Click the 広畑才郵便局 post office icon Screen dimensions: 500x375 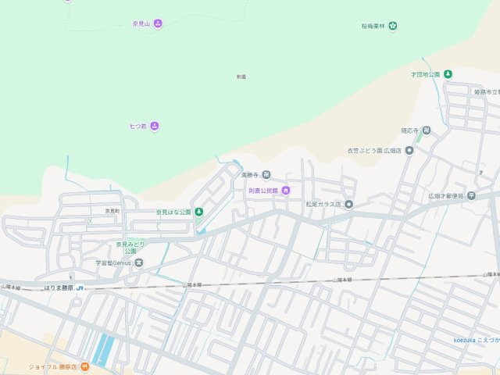click(471, 196)
